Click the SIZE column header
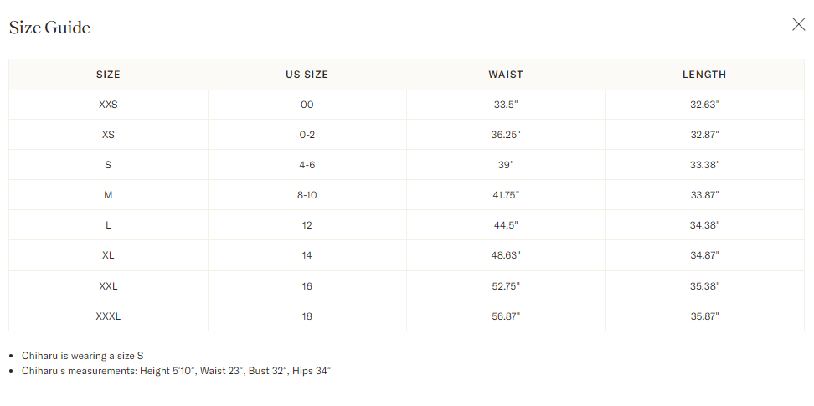Viewport: 814px width, 406px height. click(108, 75)
